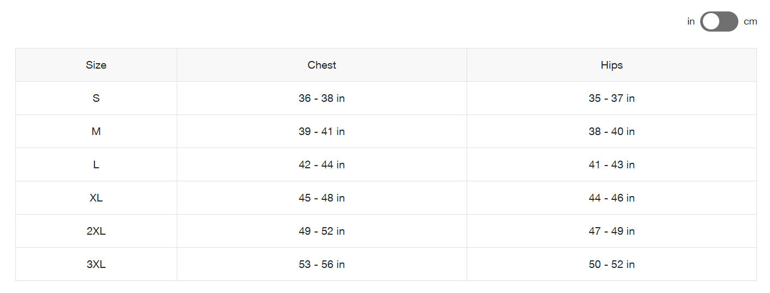770x293 pixels.
Task: Click the 39 - 41 in chest cell
Action: [x=322, y=131]
